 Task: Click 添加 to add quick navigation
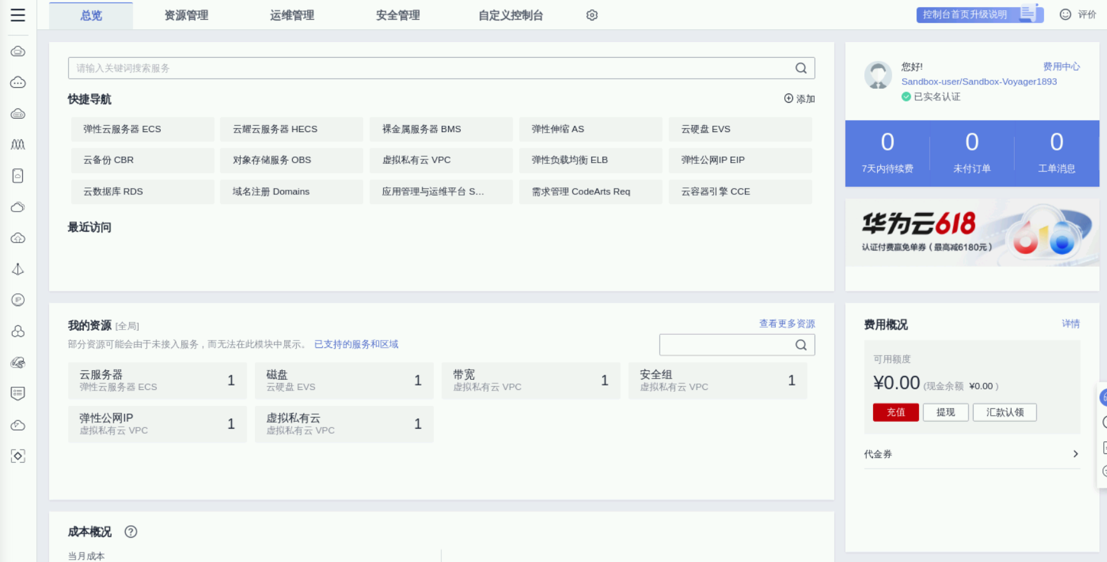[x=799, y=98]
